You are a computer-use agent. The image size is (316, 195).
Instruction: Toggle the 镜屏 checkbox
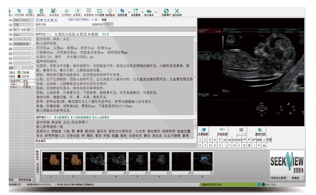pos(99,20)
